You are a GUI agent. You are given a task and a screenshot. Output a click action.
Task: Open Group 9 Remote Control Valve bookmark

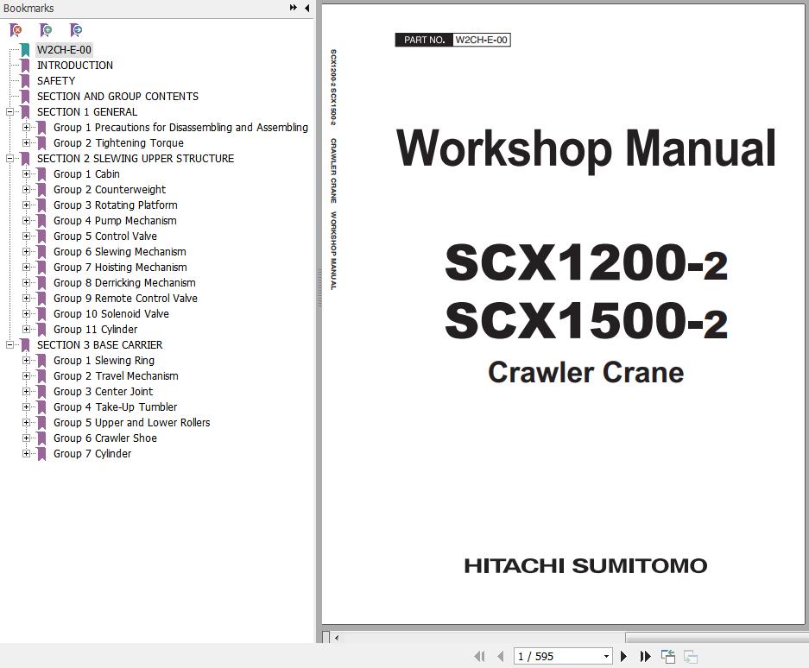125,298
